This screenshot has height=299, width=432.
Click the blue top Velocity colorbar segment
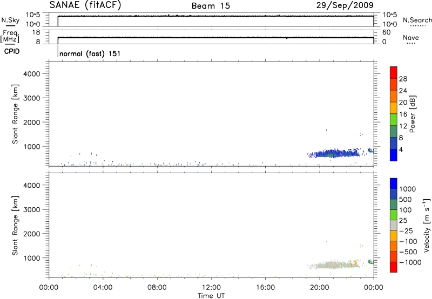coord(394,184)
